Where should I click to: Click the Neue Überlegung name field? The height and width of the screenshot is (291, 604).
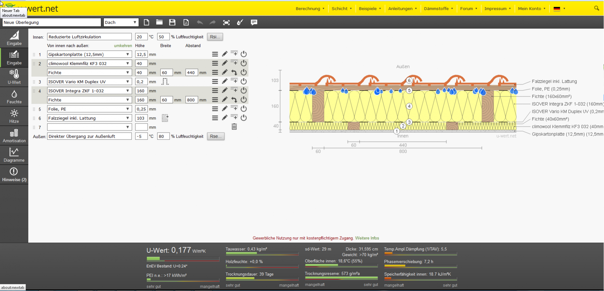[52, 22]
